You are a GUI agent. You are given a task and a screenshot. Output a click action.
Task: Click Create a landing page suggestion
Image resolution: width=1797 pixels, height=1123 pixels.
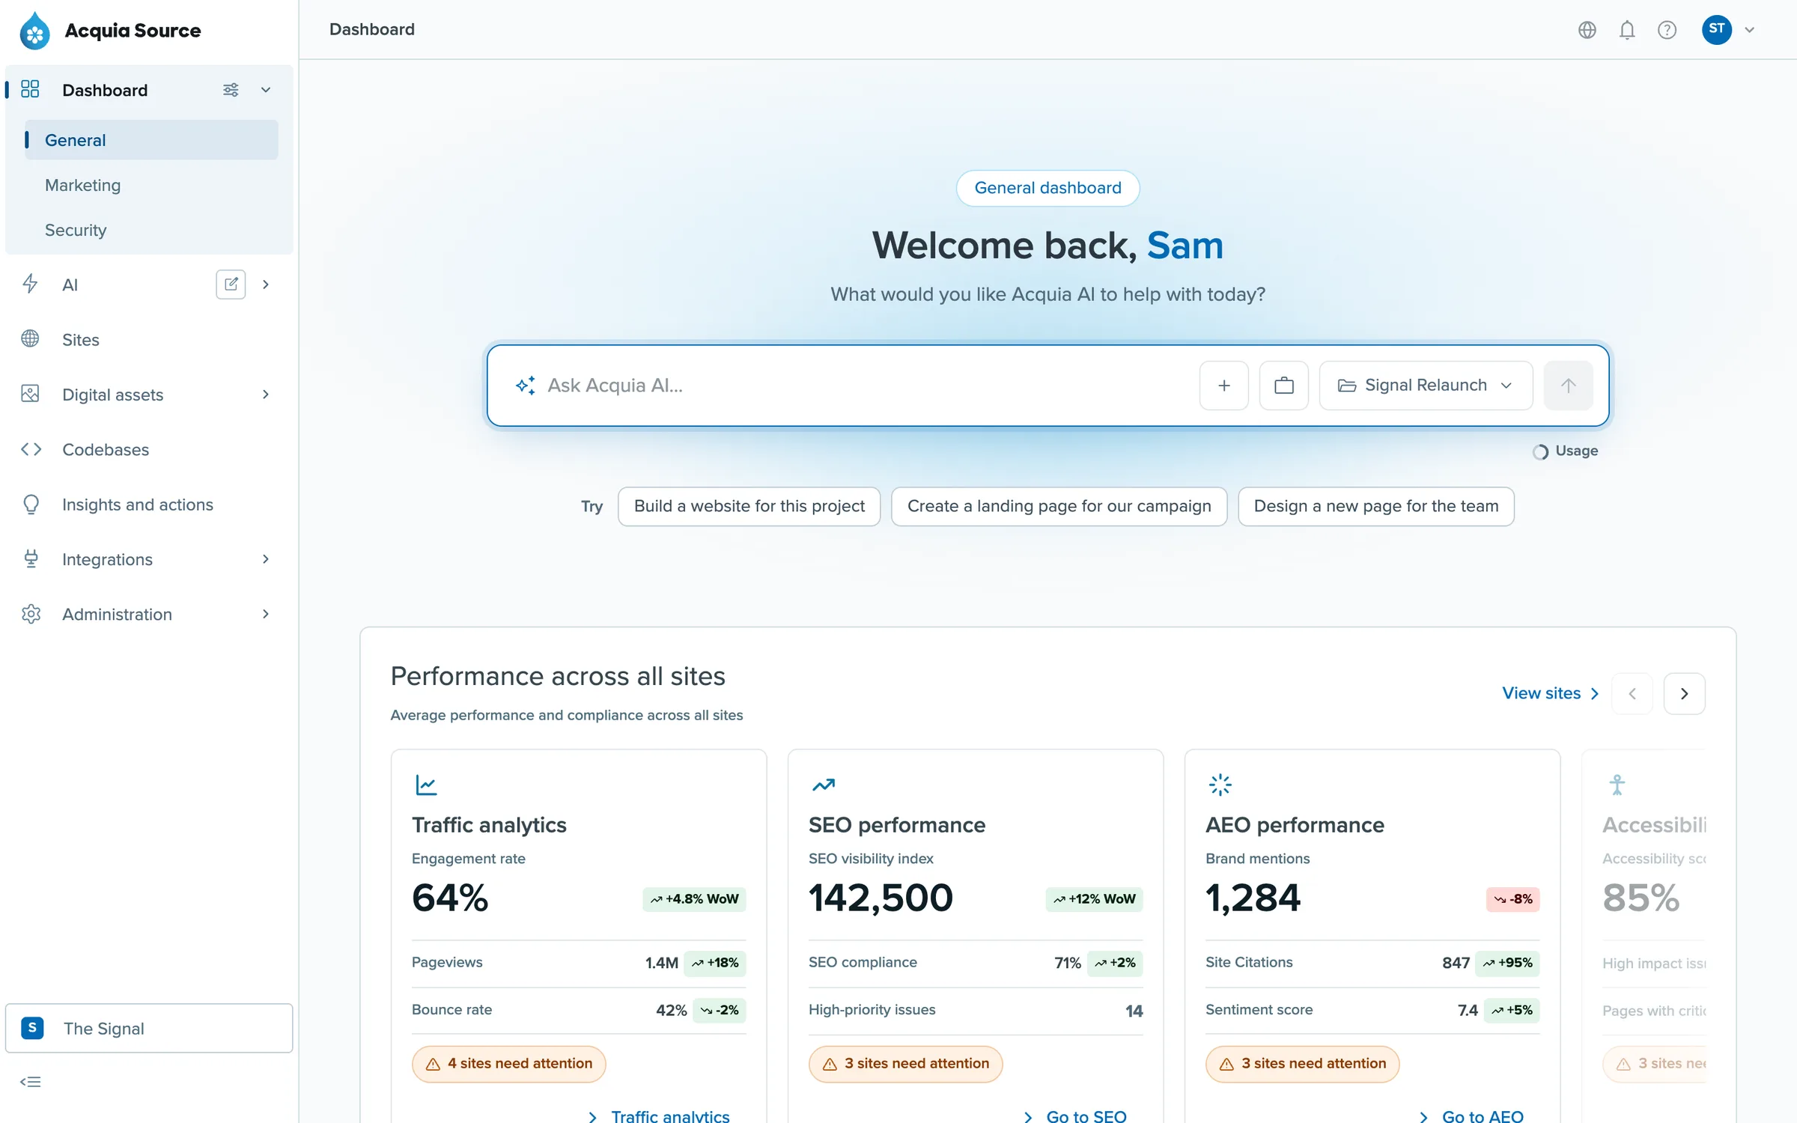coord(1059,507)
